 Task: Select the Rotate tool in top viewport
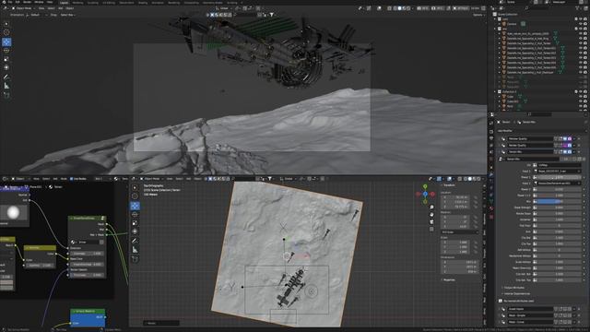click(x=6, y=51)
